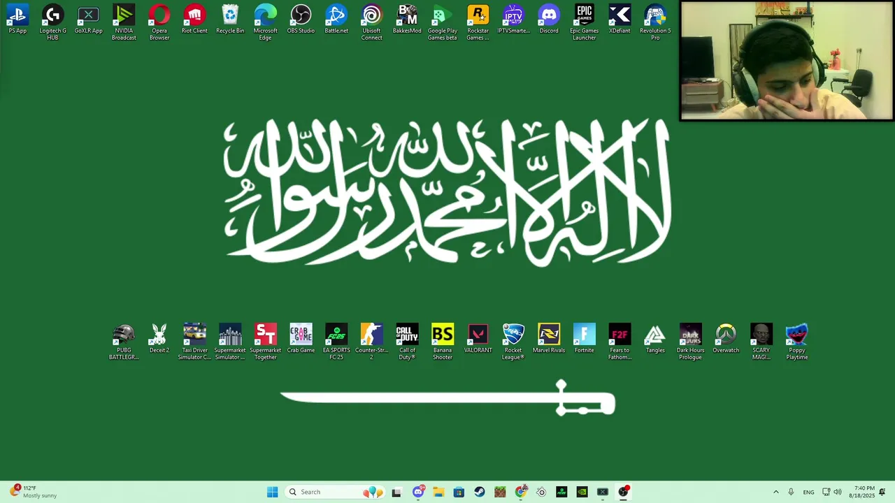Switch to Chrome in taskbar
This screenshot has height=503, width=895.
pyautogui.click(x=521, y=492)
